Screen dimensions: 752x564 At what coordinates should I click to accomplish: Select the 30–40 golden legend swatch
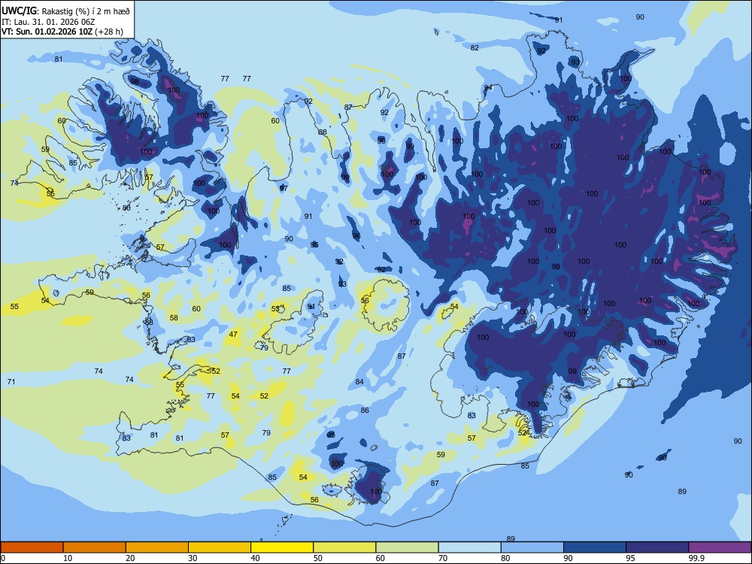click(x=220, y=547)
